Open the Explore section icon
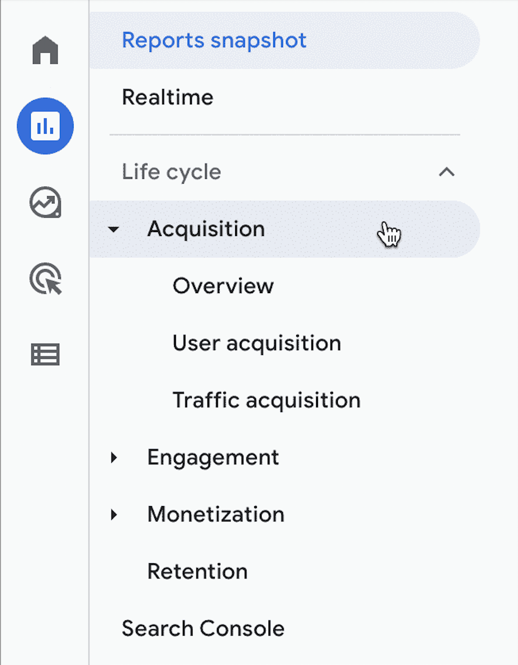 pos(45,203)
